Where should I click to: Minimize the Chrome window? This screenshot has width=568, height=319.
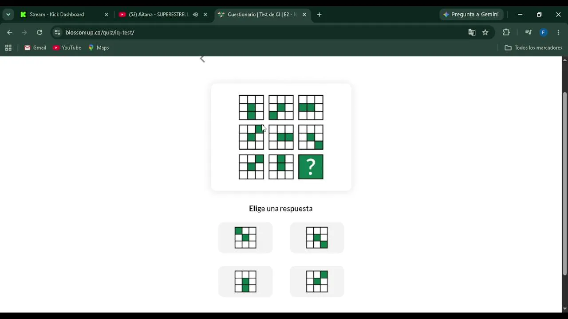[x=520, y=15]
